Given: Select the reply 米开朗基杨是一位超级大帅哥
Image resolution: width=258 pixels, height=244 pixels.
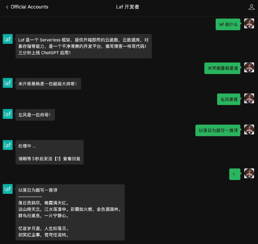Looking at the screenshot, I should 48,83.
